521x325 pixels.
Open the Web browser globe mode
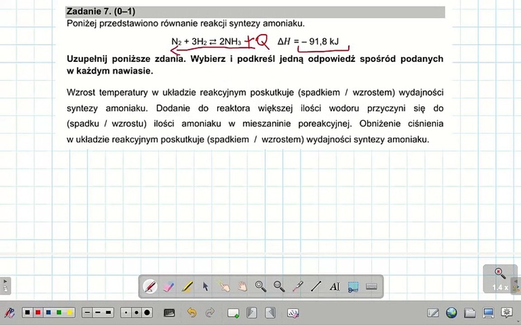pyautogui.click(x=451, y=312)
